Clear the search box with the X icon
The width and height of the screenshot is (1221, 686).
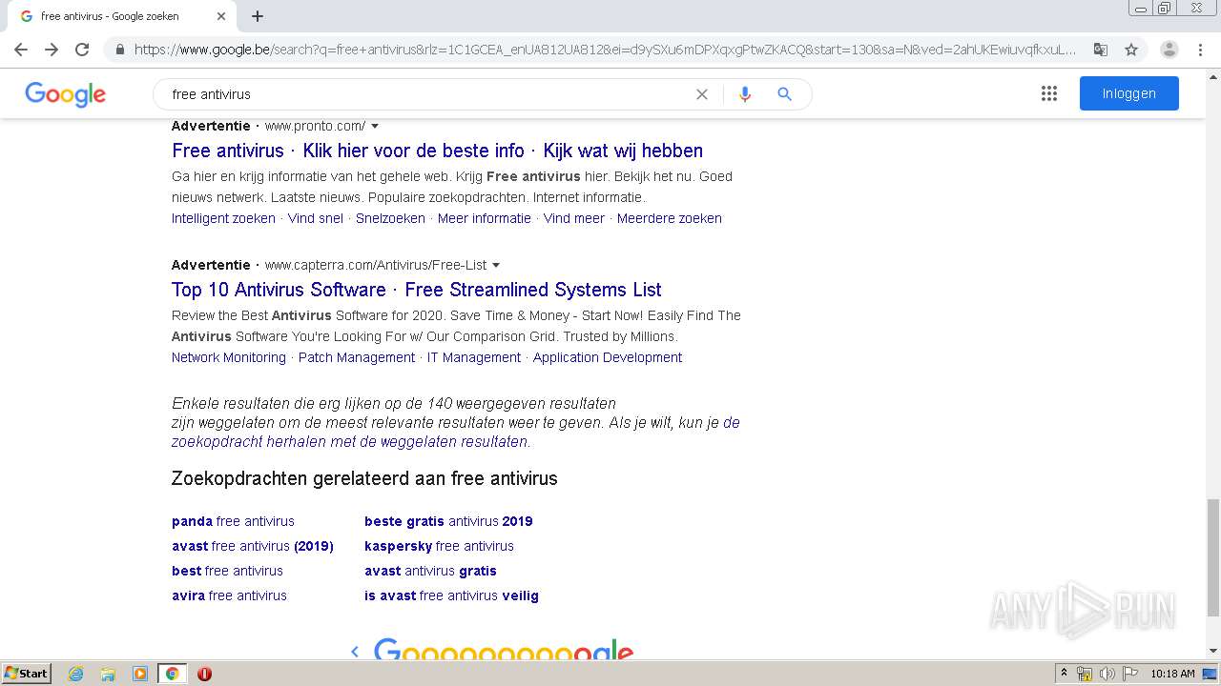702,94
